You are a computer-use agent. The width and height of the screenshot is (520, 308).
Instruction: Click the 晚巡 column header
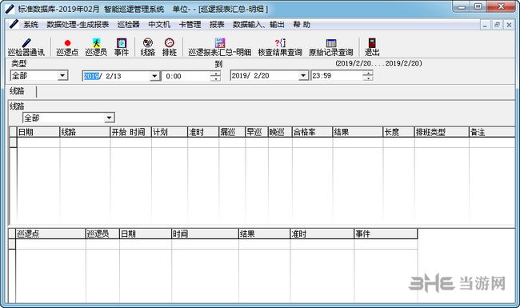tap(280, 132)
